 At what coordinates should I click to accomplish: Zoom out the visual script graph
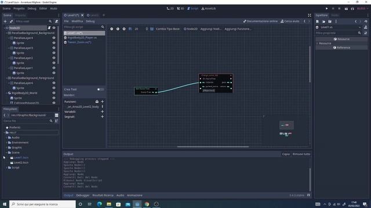pos(112,29)
